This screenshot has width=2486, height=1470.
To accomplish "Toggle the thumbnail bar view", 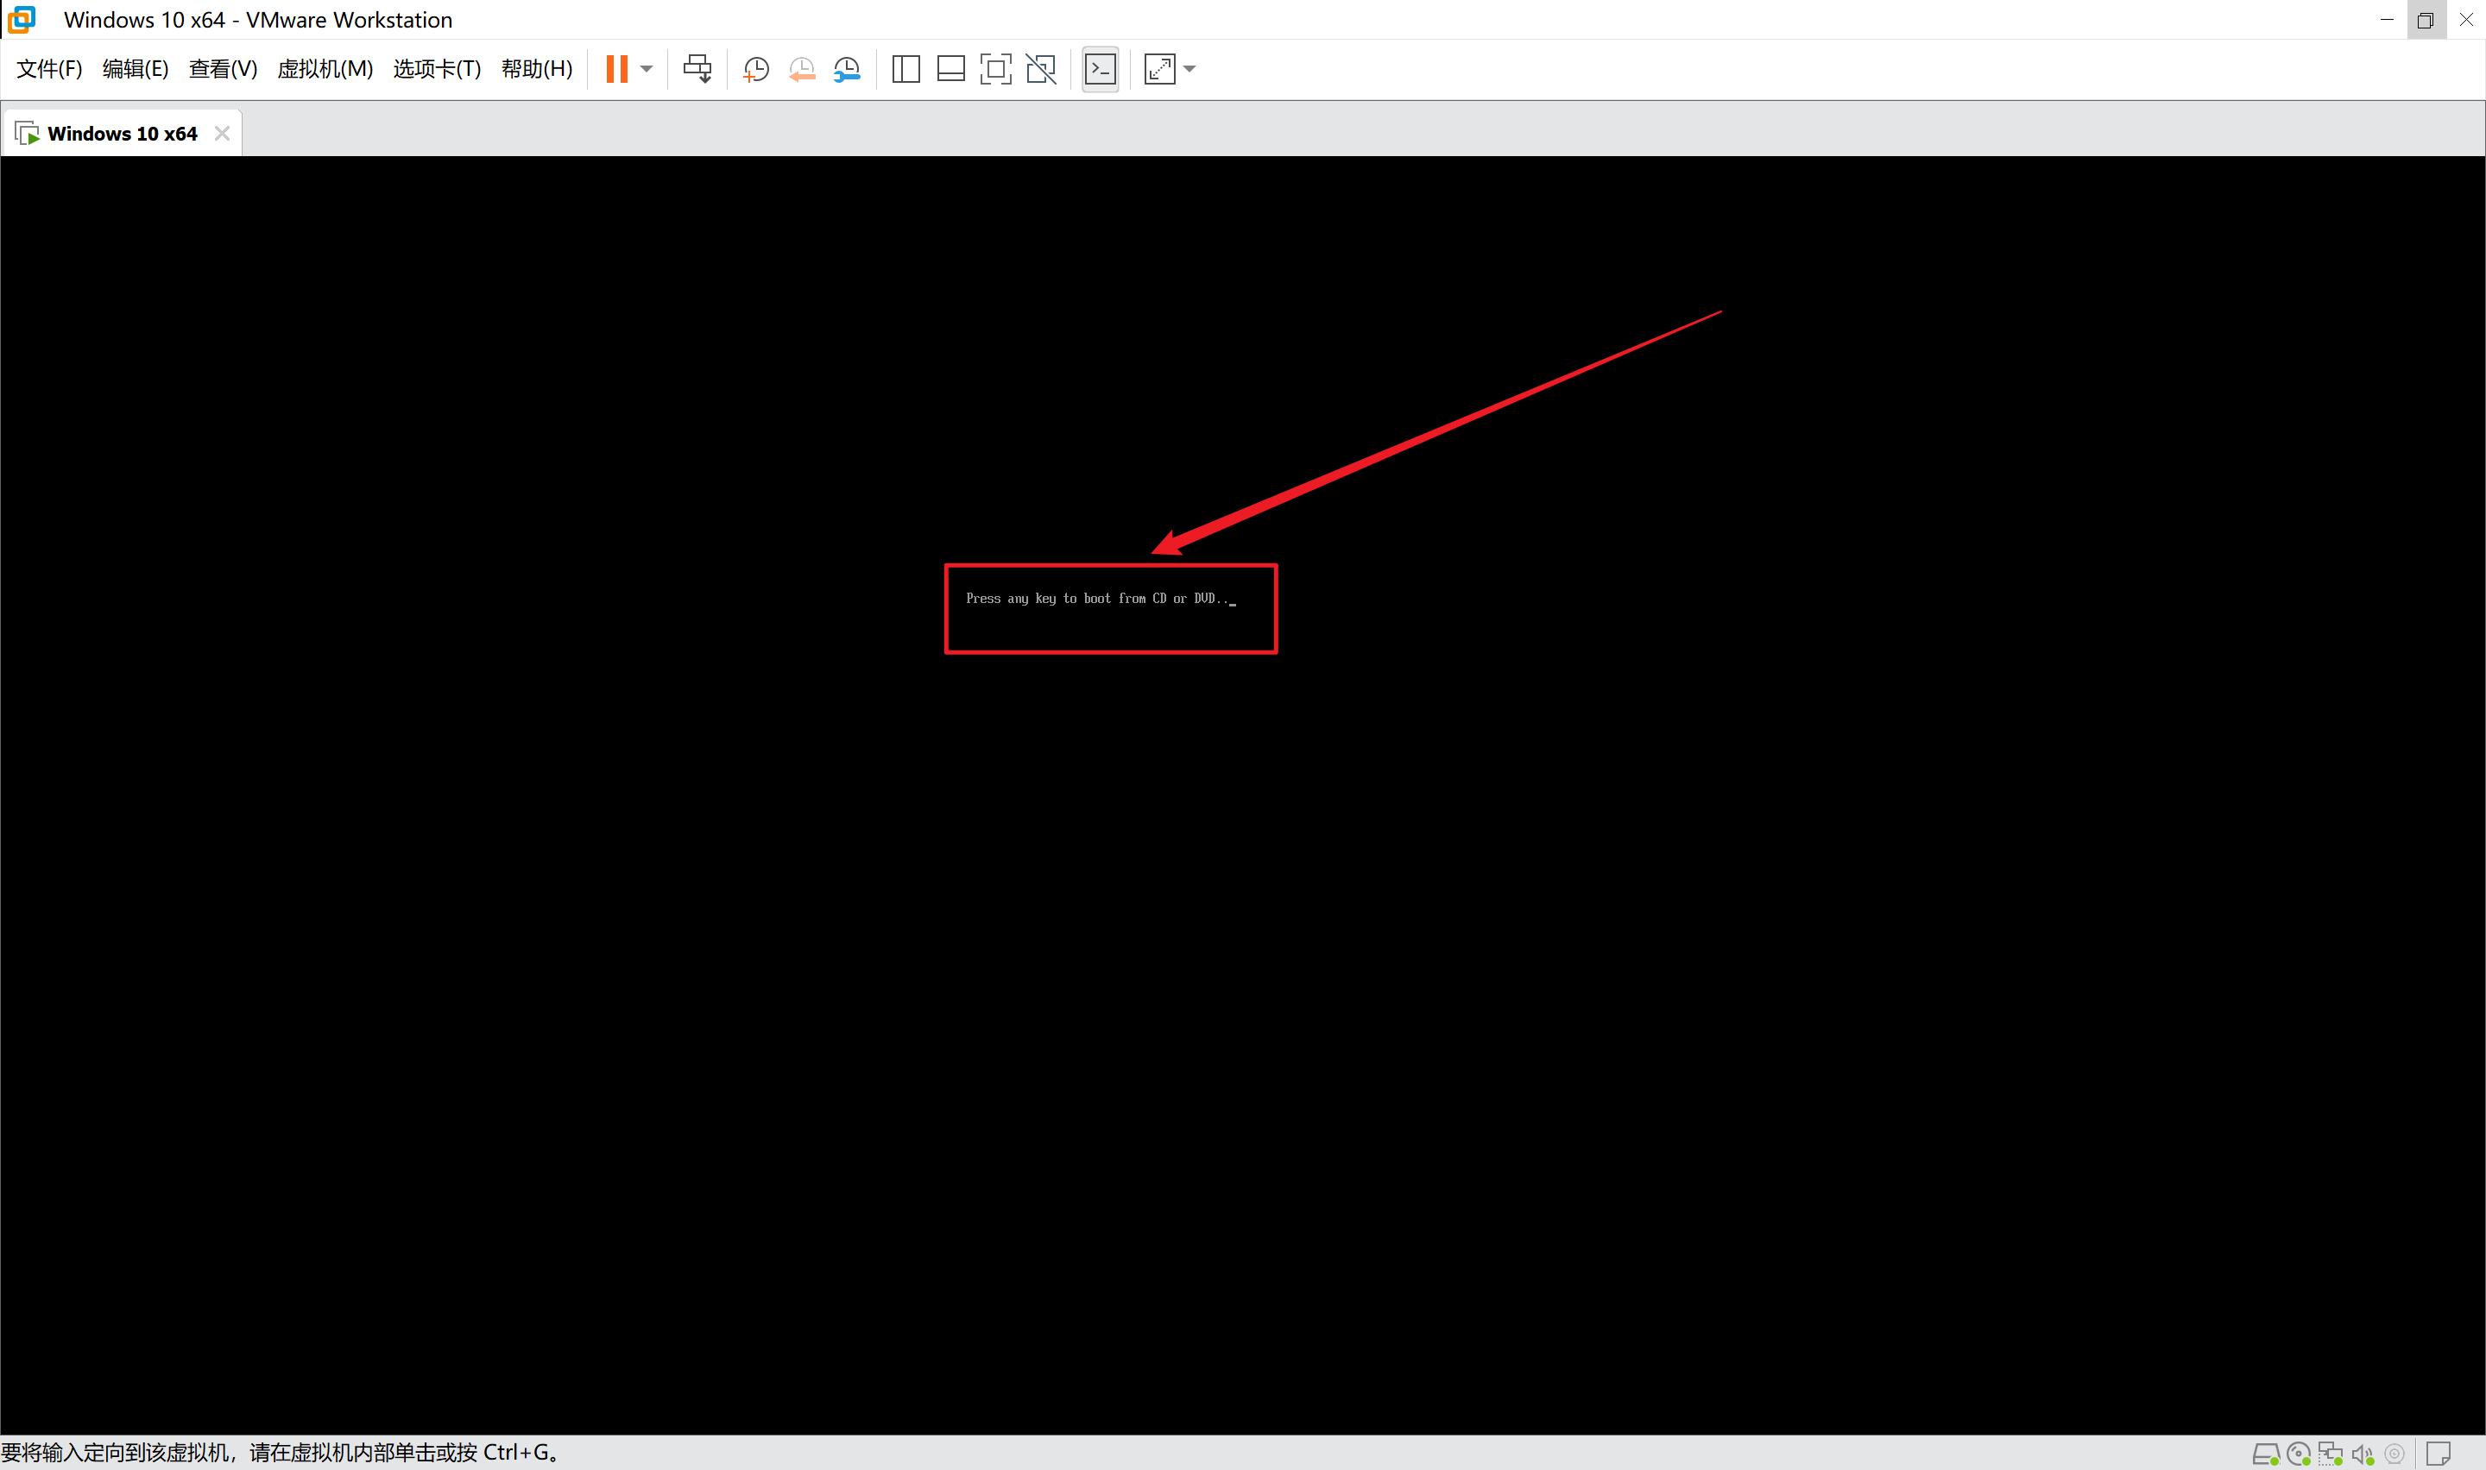I will coord(950,68).
